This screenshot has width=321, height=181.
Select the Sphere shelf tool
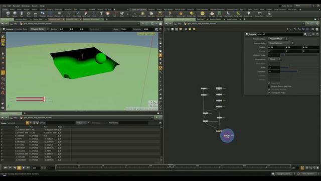coord(15,14)
